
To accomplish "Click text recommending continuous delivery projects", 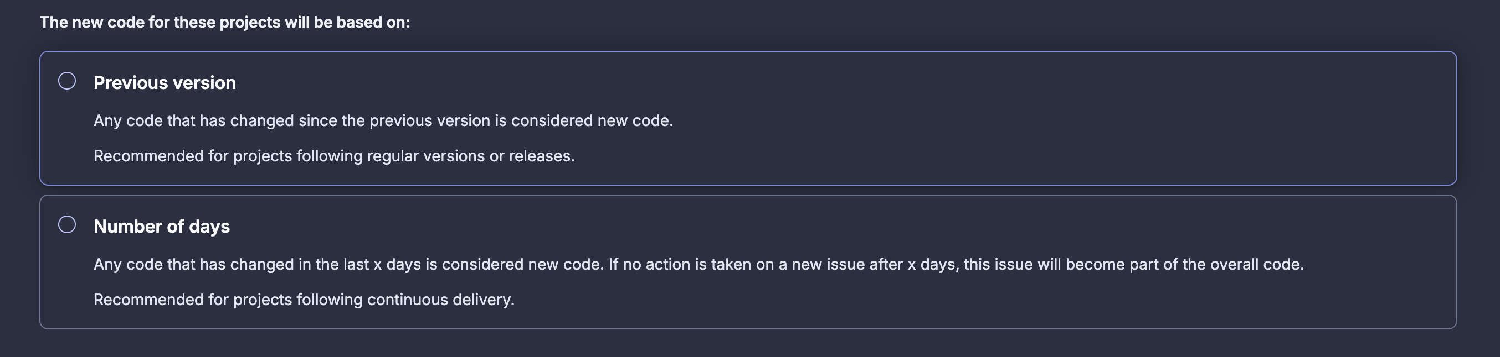I will tap(304, 300).
